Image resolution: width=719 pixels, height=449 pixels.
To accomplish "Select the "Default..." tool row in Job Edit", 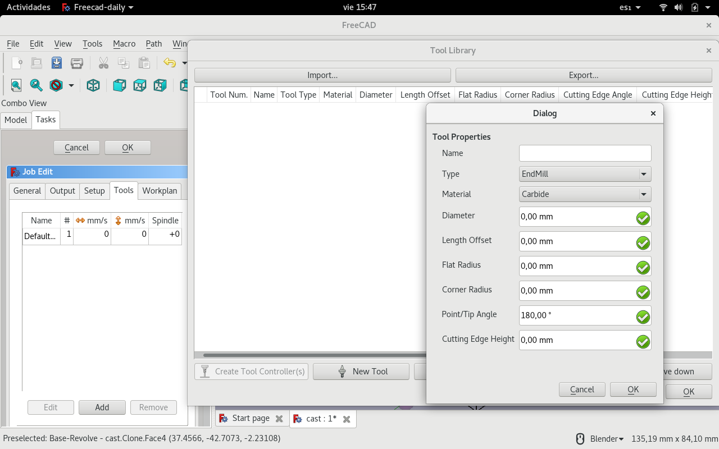I will (102, 236).
